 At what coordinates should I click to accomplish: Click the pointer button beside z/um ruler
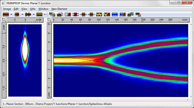pyautogui.click(x=49, y=20)
